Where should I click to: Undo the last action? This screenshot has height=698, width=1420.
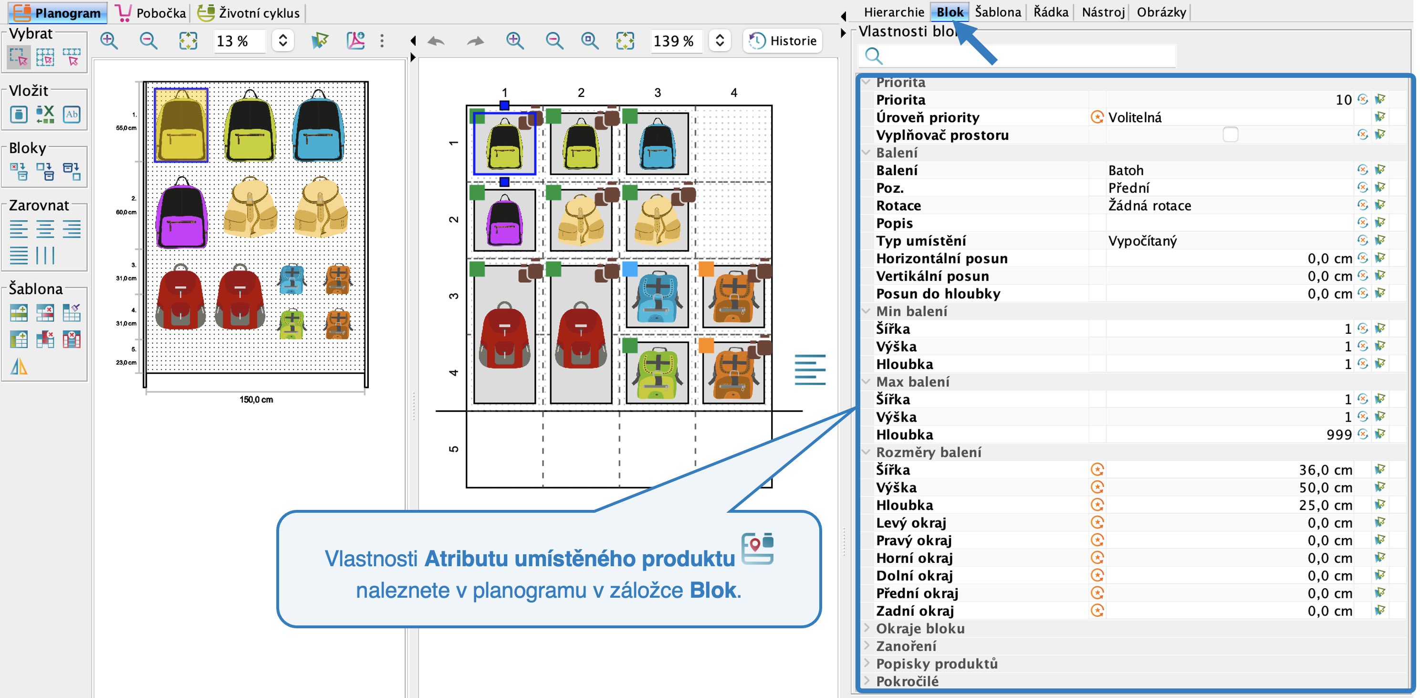click(436, 41)
